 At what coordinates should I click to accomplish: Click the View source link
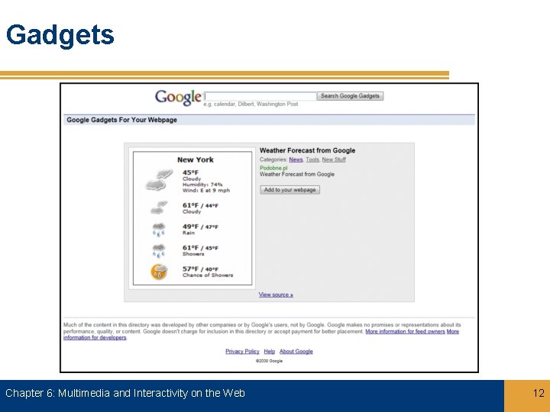(x=276, y=295)
